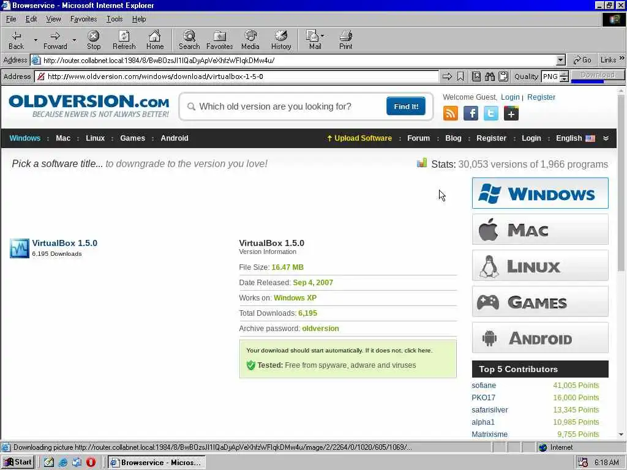Screen dimensions: 627x470
Task: Open the English language selector
Action: click(x=576, y=138)
